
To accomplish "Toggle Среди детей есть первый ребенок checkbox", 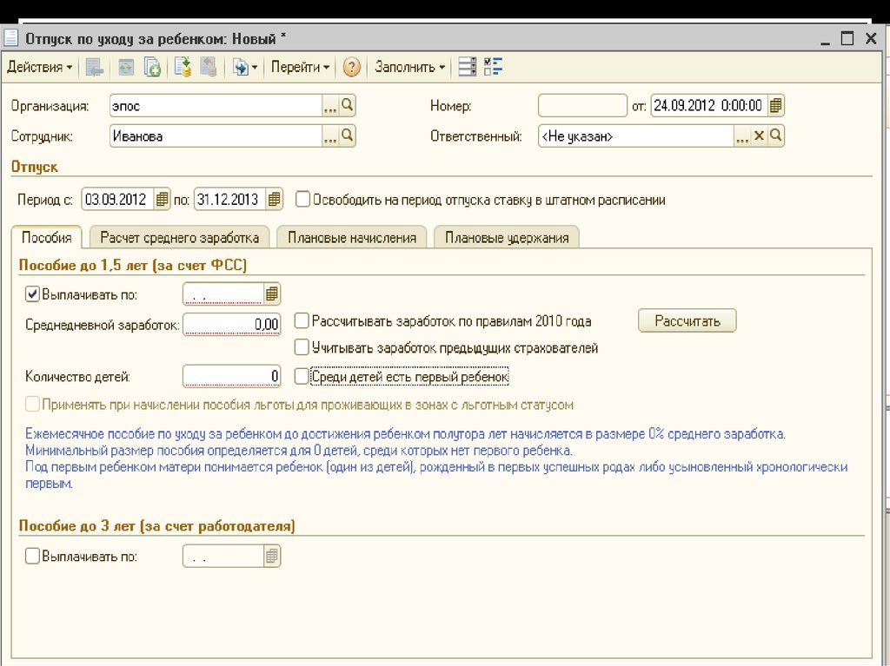I will tap(302, 376).
